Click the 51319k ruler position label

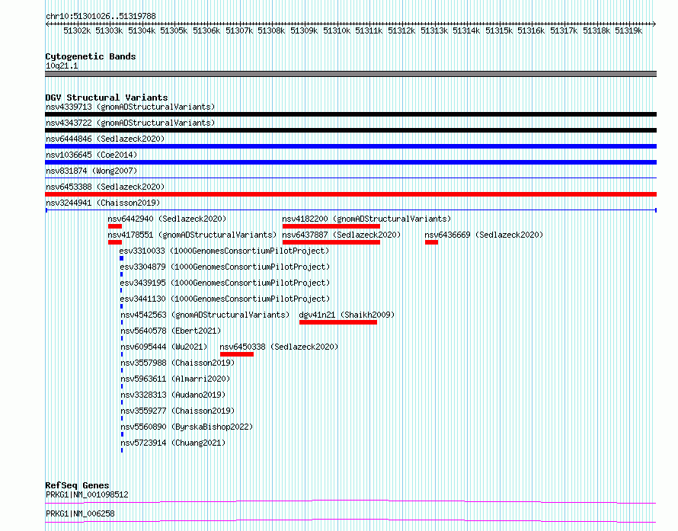pos(628,30)
